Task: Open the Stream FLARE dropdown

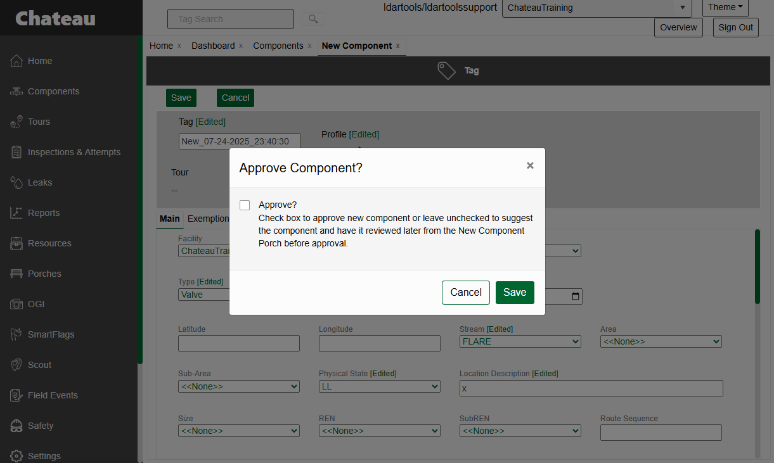Action: [x=520, y=341]
